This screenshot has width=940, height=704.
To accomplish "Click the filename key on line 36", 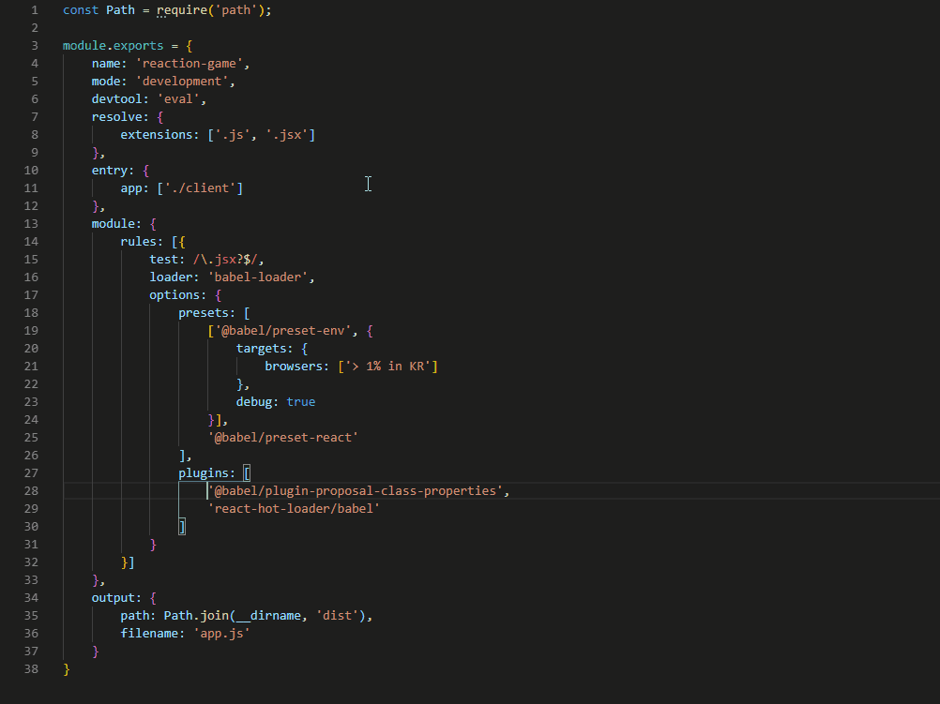I will tap(149, 634).
